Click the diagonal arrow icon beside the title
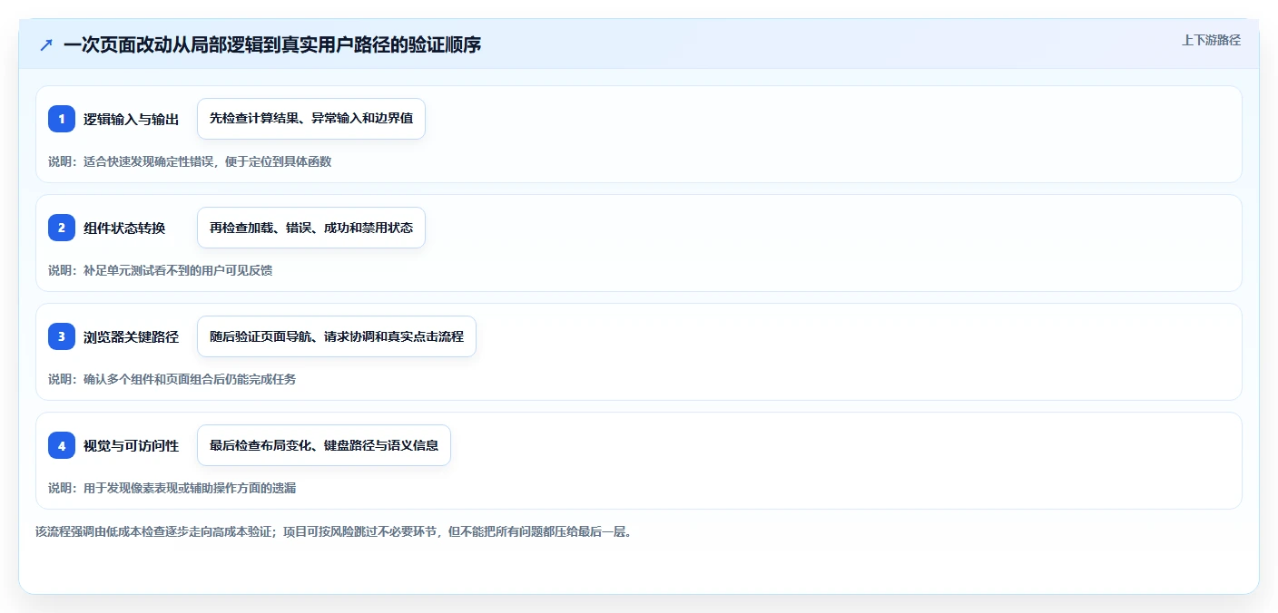This screenshot has width=1278, height=613. click(x=46, y=44)
